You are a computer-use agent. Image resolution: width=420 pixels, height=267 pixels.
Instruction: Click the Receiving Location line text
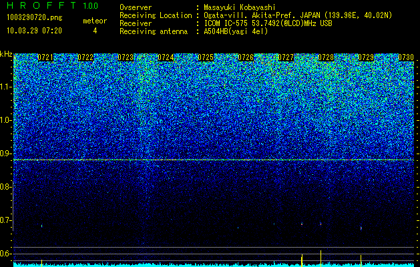256,15
